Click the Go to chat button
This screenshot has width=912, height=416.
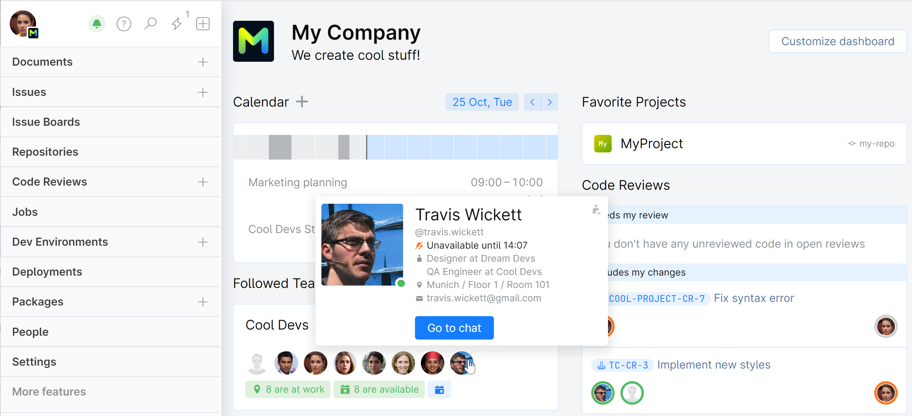click(454, 328)
